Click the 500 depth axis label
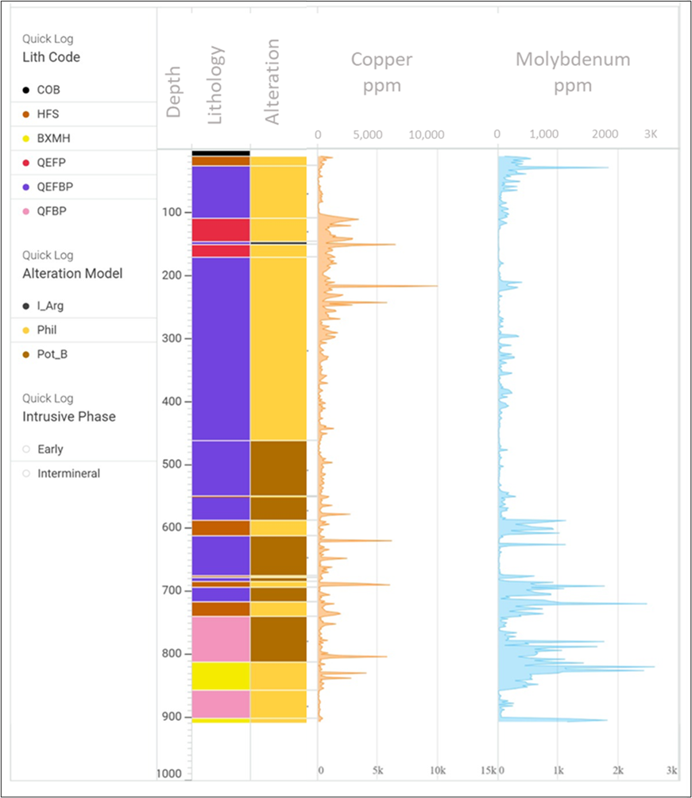Viewport: 692px width, 798px height. [172, 465]
